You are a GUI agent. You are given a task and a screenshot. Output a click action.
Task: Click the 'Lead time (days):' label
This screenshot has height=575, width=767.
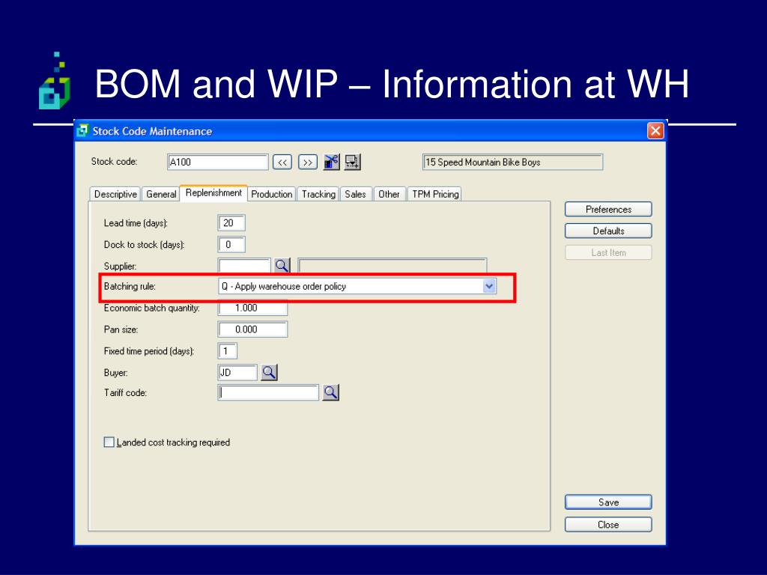136,223
